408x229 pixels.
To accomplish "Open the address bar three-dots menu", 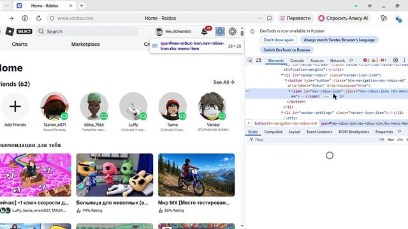I will click(x=260, y=18).
